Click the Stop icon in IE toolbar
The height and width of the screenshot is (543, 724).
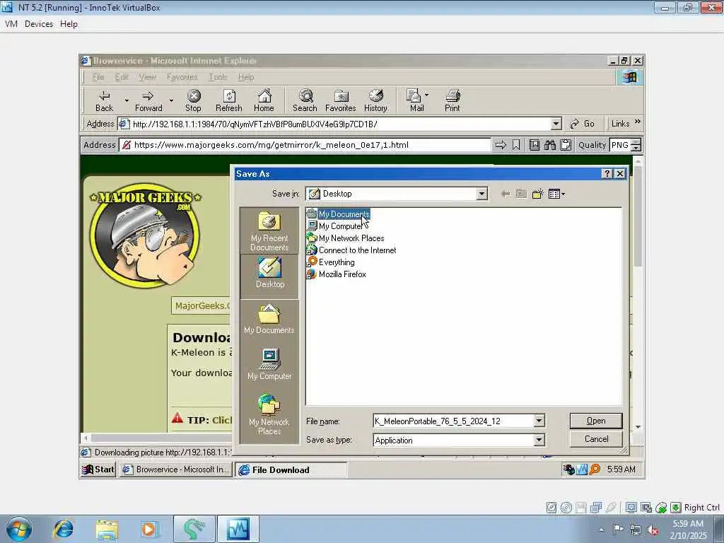194,96
